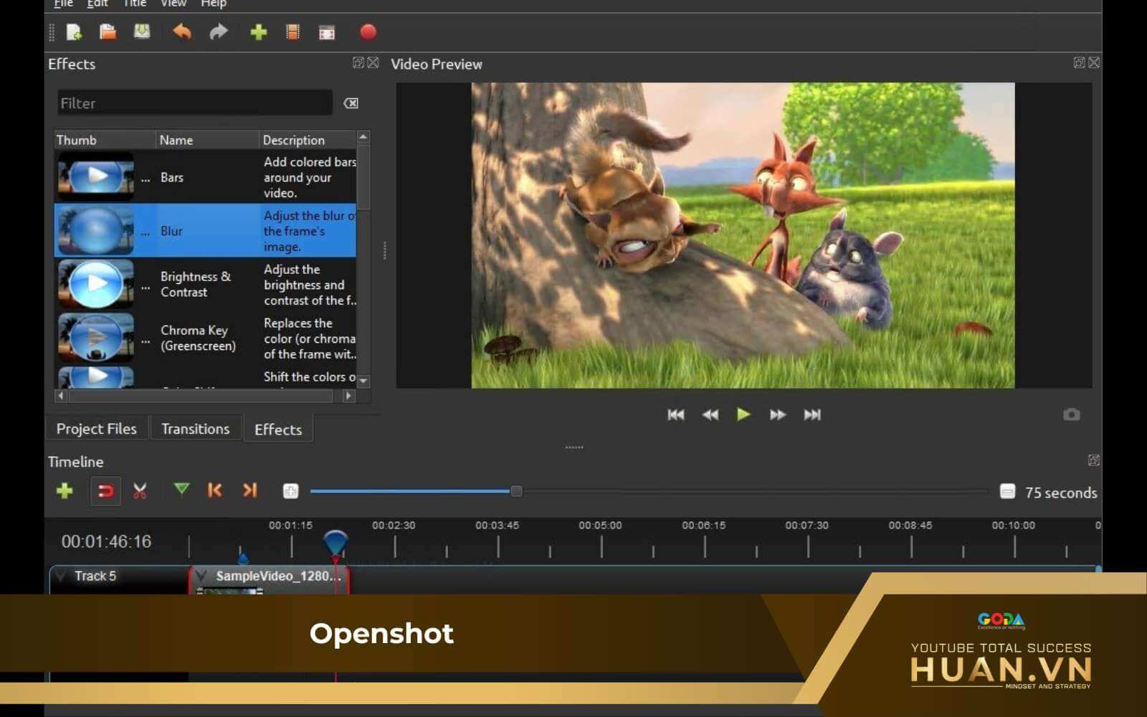Viewport: 1147px width, 717px height.
Task: Click the red Export Video button
Action: 368,32
